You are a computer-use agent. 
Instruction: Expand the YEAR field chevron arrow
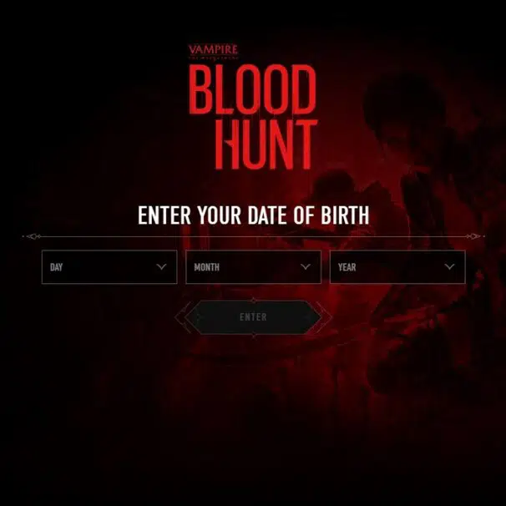tap(449, 267)
